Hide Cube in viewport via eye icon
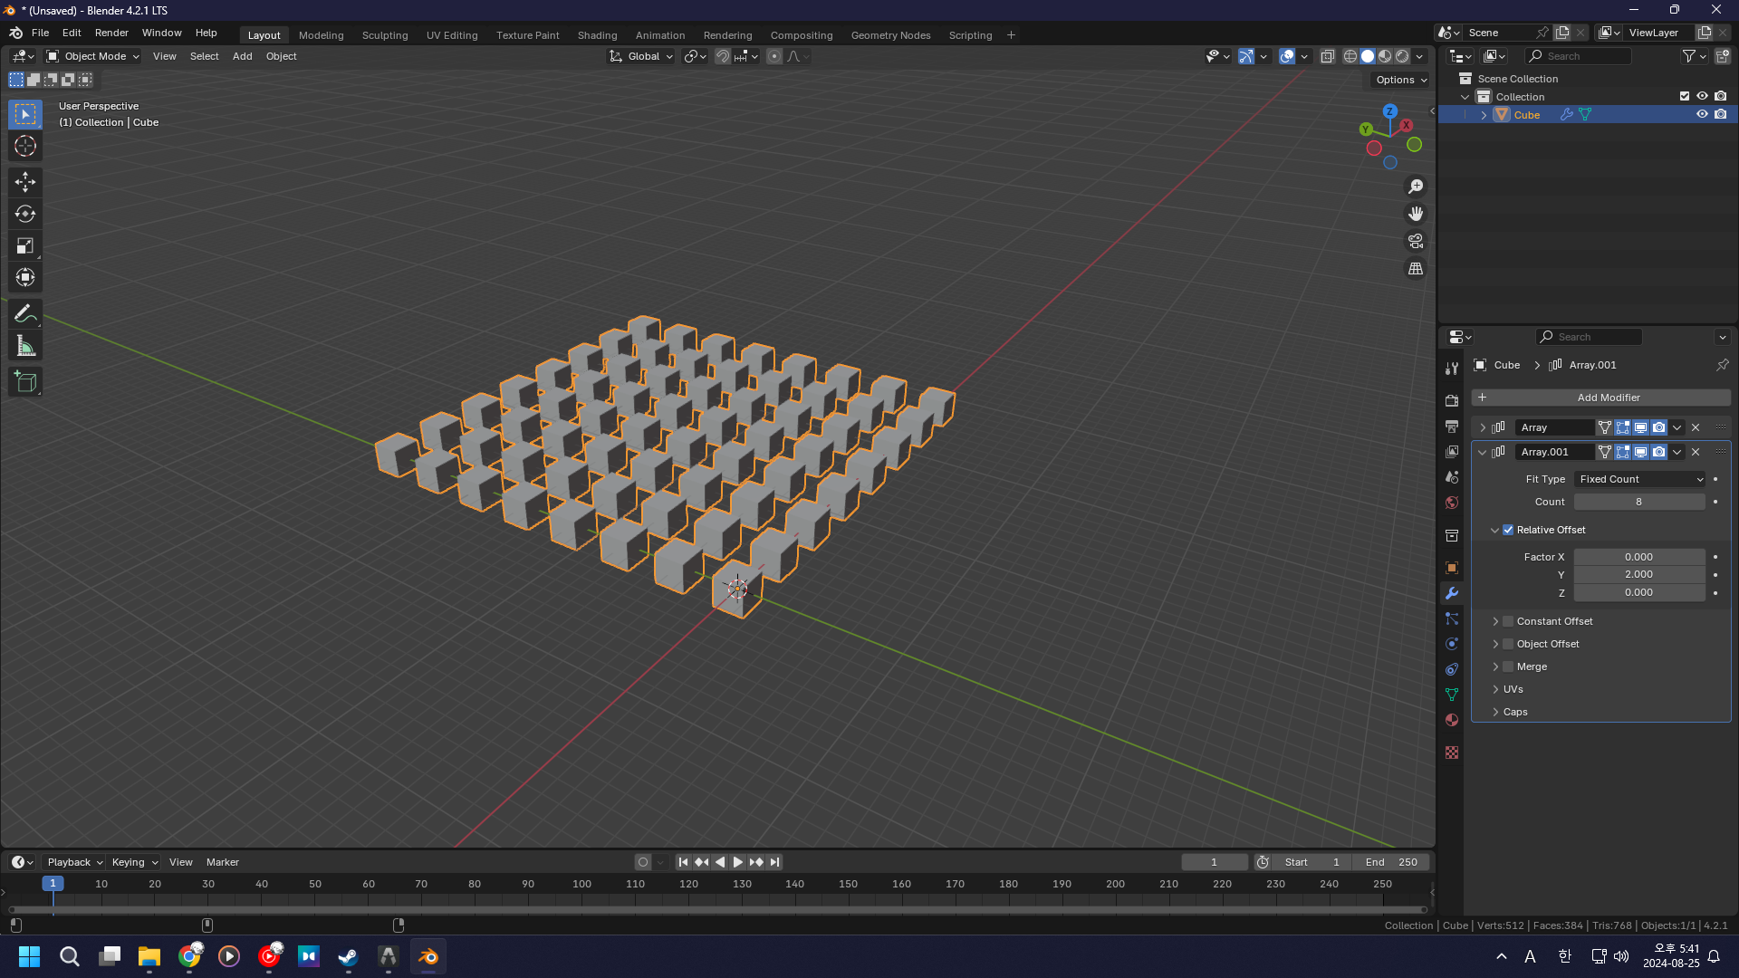Image resolution: width=1739 pixels, height=978 pixels. 1702,115
